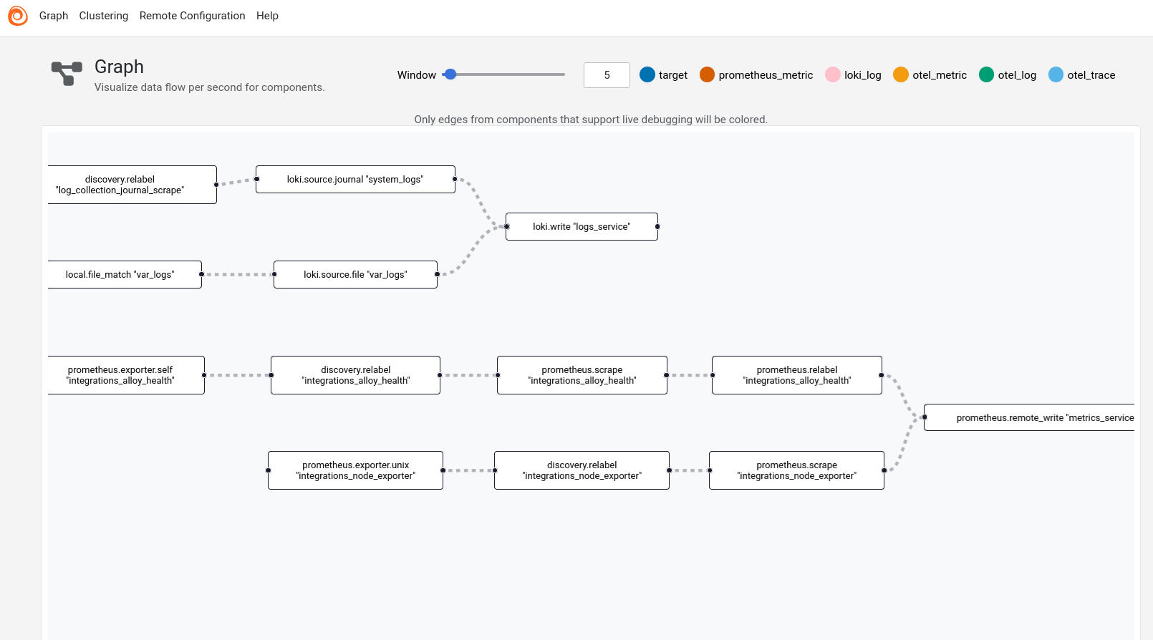Click the otel_trace light blue circle

(x=1056, y=75)
